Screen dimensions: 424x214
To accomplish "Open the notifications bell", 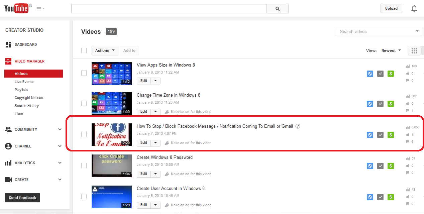I will click(414, 9).
